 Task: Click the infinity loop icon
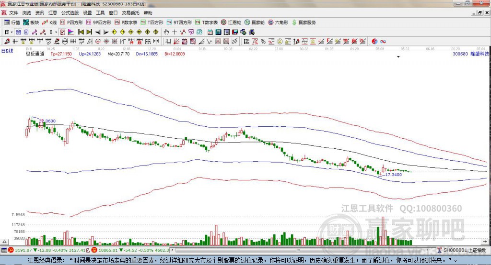point(383,41)
